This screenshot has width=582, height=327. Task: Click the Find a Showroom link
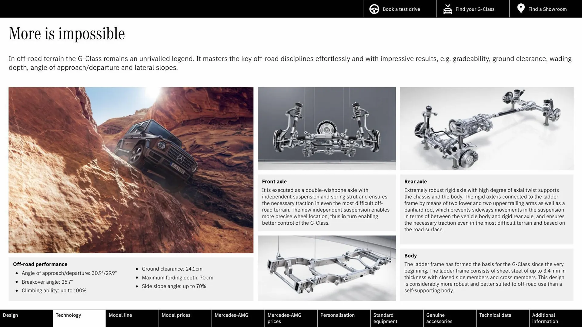547,9
